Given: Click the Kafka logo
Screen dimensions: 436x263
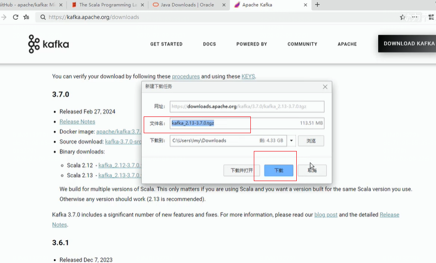Looking at the screenshot, I should tap(48, 44).
